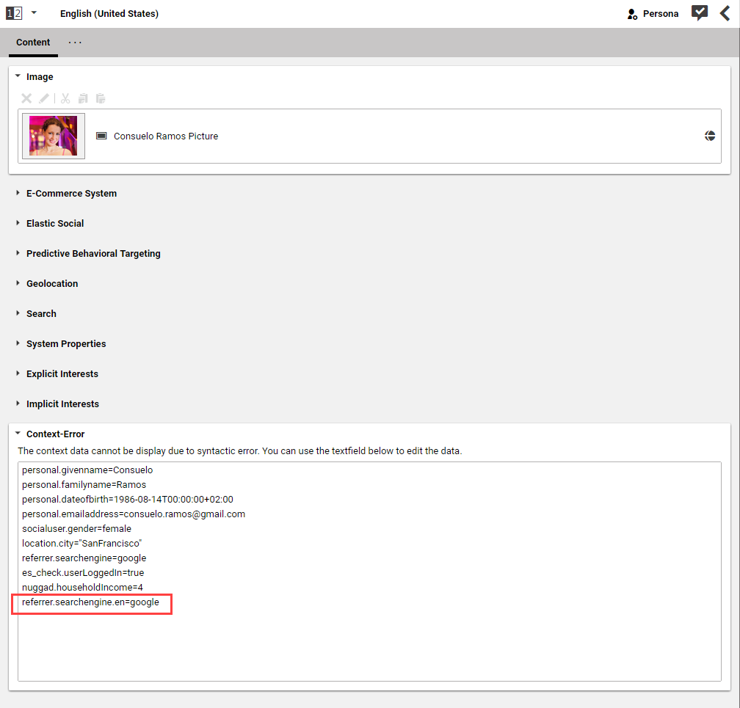Expand the Predictive Behavioral Targeting section
Viewport: 740px width, 708px height.
(93, 254)
